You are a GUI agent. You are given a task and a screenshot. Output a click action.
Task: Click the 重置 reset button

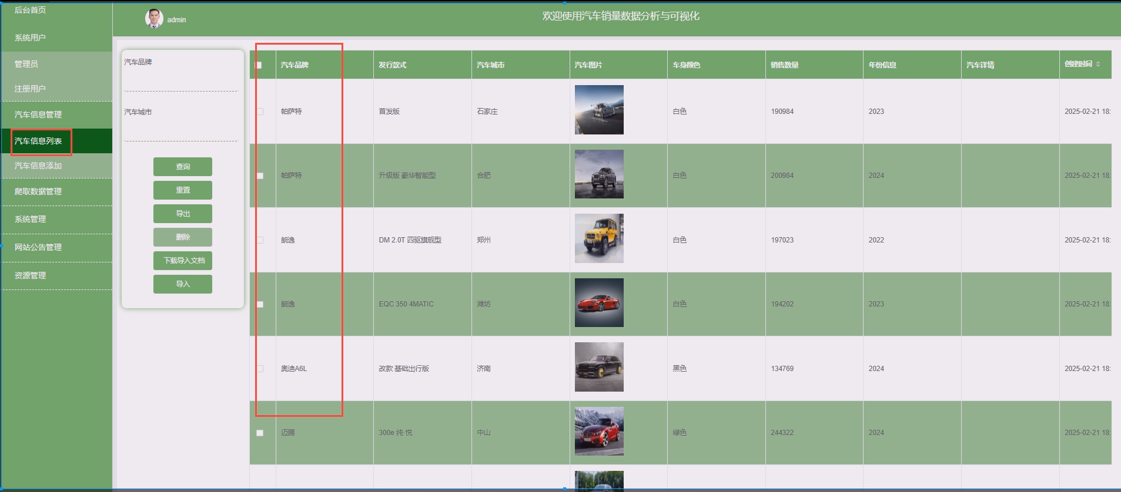183,190
